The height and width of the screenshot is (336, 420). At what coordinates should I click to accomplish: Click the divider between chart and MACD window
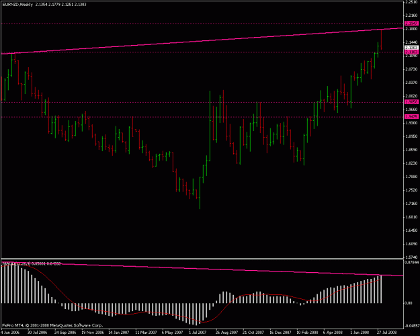(x=202, y=259)
